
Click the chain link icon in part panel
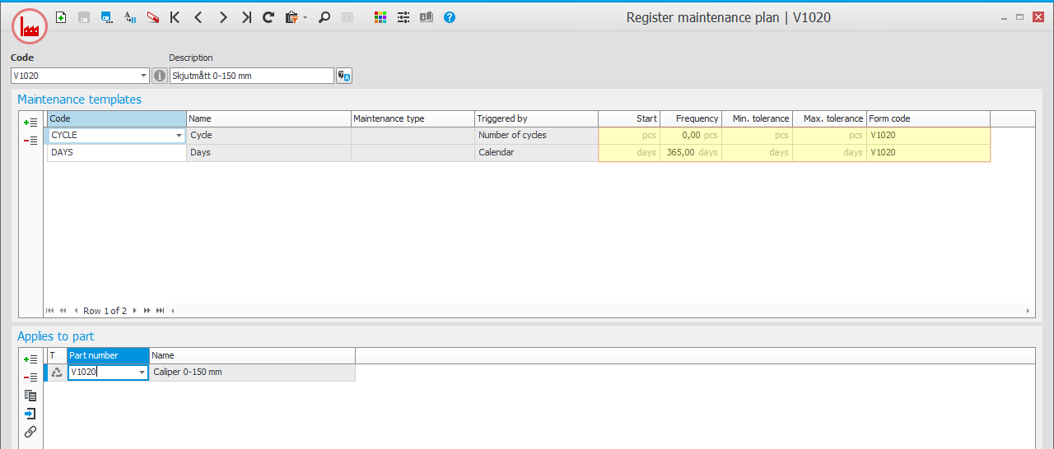(x=30, y=432)
